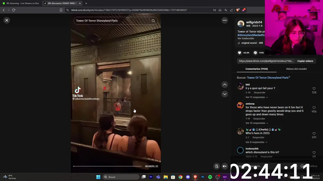323x181 pixels.
Task: Like the video with the heart icon
Action: [x=239, y=53]
